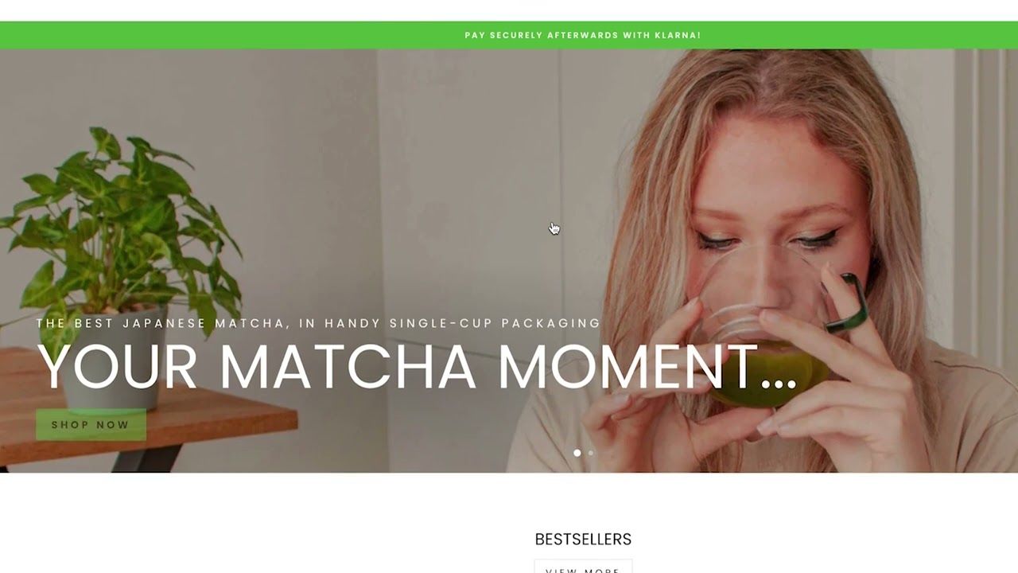The height and width of the screenshot is (573, 1018).
Task: Select the first slideshow dot indicator
Action: tap(577, 453)
